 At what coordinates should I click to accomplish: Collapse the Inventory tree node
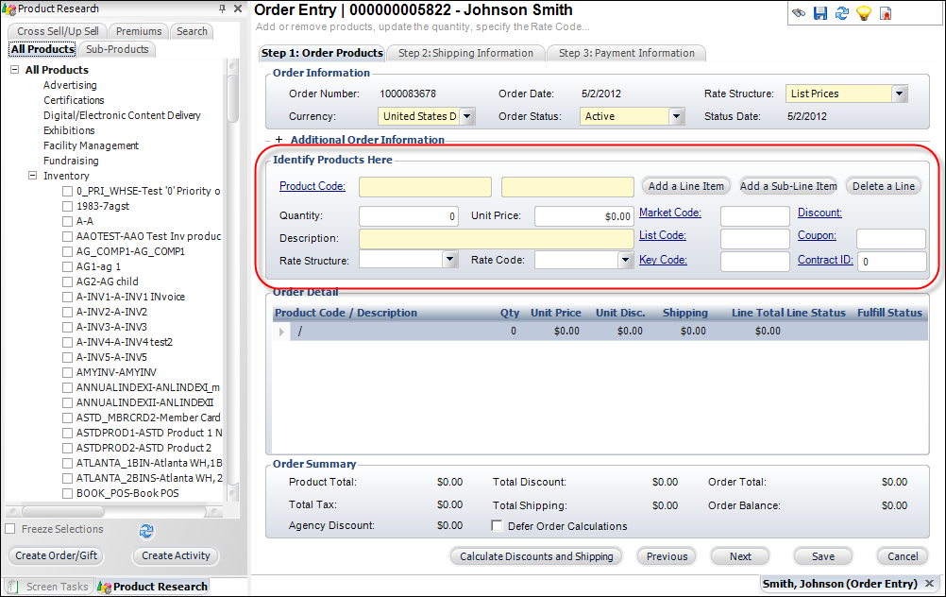(x=32, y=176)
